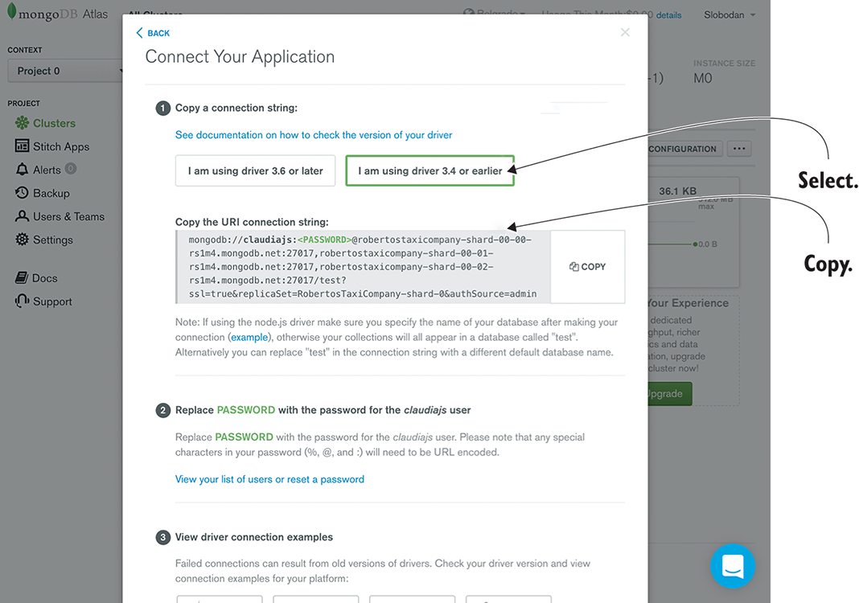Open the node.js example link
Viewport: 859px width, 603px height.
click(249, 338)
